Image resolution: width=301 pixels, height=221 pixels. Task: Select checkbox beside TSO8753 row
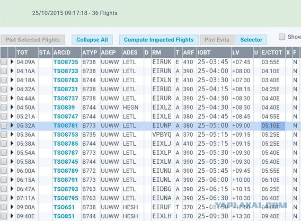point(4,135)
